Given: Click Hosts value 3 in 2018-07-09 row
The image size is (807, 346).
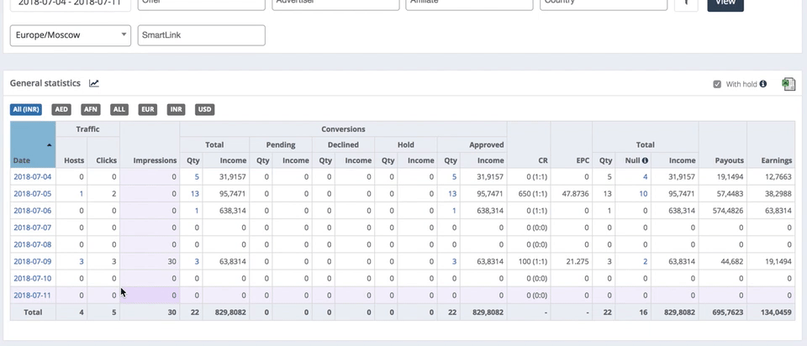Looking at the screenshot, I should pos(82,262).
